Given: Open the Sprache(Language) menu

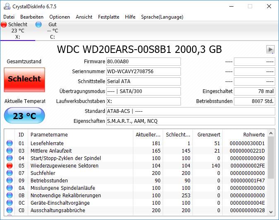Looking at the screenshot, I should click(162, 17).
